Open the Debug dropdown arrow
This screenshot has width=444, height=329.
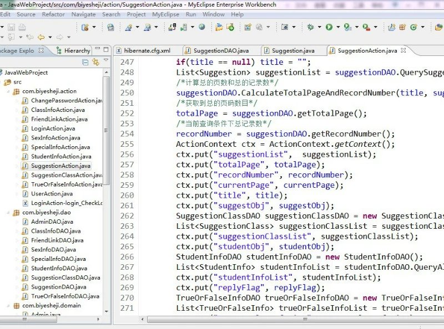pos(320,27)
